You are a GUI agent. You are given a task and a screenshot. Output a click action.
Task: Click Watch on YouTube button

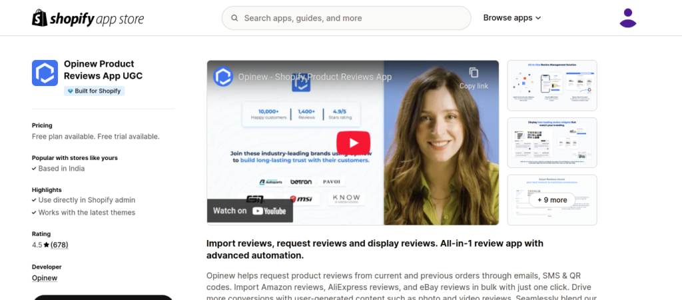coord(250,211)
